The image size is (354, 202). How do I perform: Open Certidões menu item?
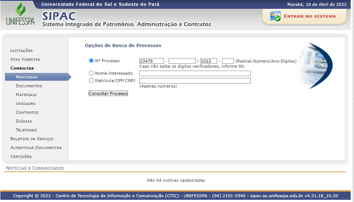pyautogui.click(x=21, y=156)
